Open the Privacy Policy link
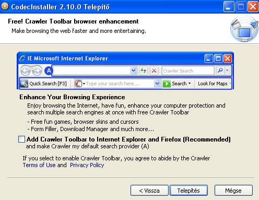The width and height of the screenshot is (259, 200). click(x=87, y=165)
